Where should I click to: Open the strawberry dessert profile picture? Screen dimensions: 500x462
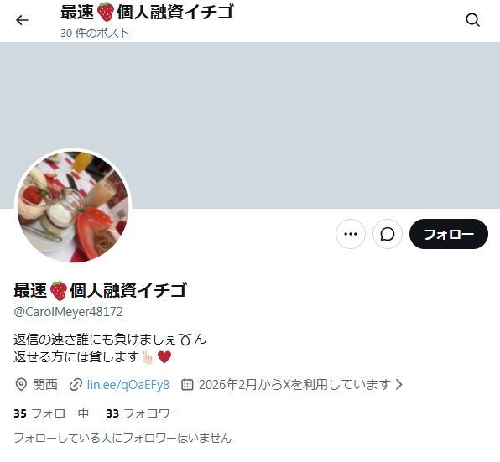pos(73,207)
